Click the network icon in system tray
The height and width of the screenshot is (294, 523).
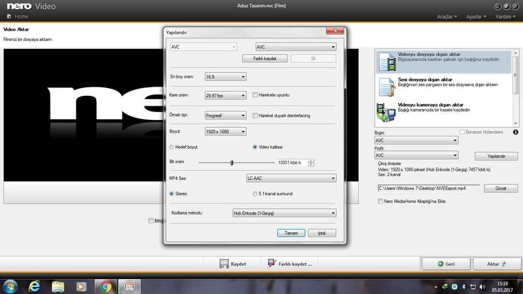pos(473,286)
